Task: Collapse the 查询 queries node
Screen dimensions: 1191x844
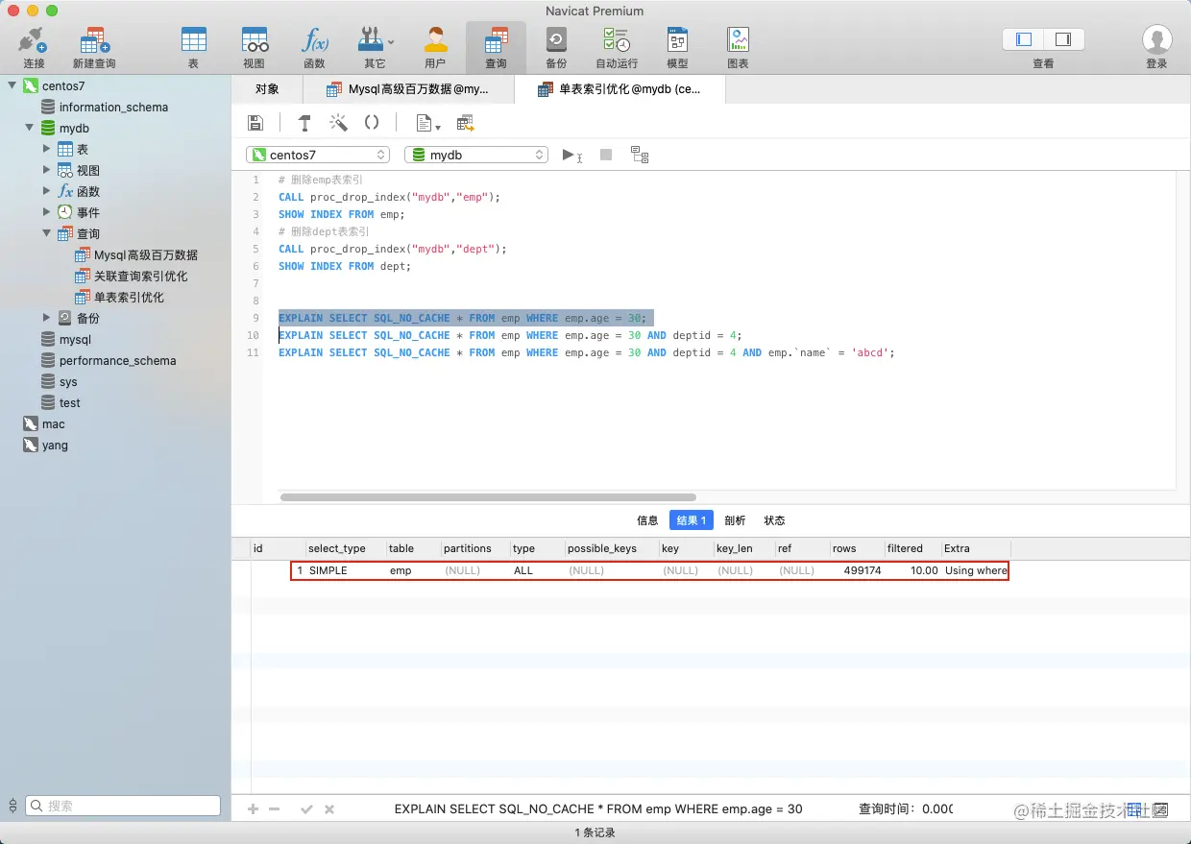Action: click(x=47, y=233)
